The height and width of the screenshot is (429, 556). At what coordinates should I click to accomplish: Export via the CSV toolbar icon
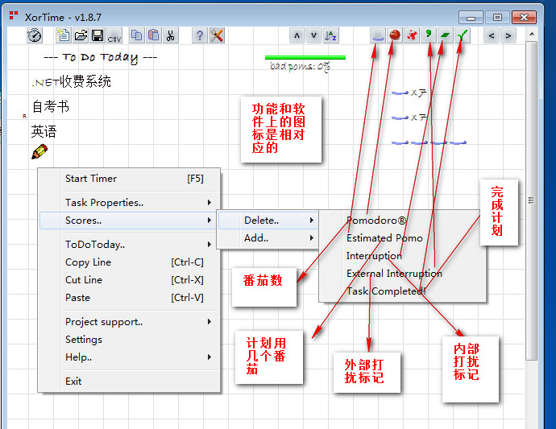pos(114,35)
